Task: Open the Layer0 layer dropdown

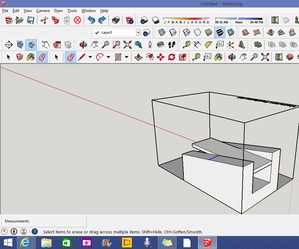Action: 138,32
